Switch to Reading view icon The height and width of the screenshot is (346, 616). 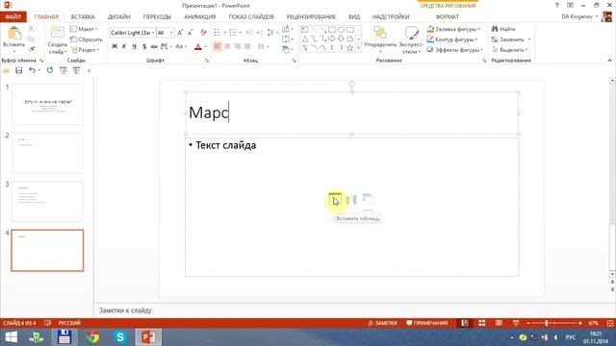tap(499, 323)
